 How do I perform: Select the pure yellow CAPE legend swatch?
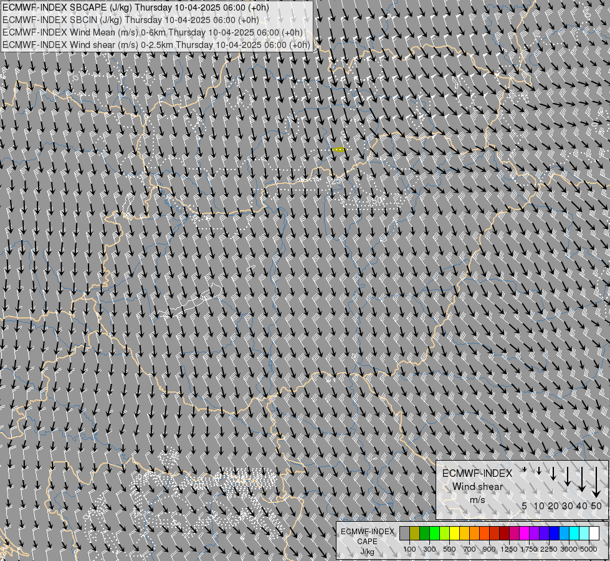pos(454,534)
